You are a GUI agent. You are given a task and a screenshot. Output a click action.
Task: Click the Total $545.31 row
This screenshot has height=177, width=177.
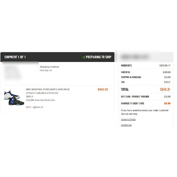[146, 89]
